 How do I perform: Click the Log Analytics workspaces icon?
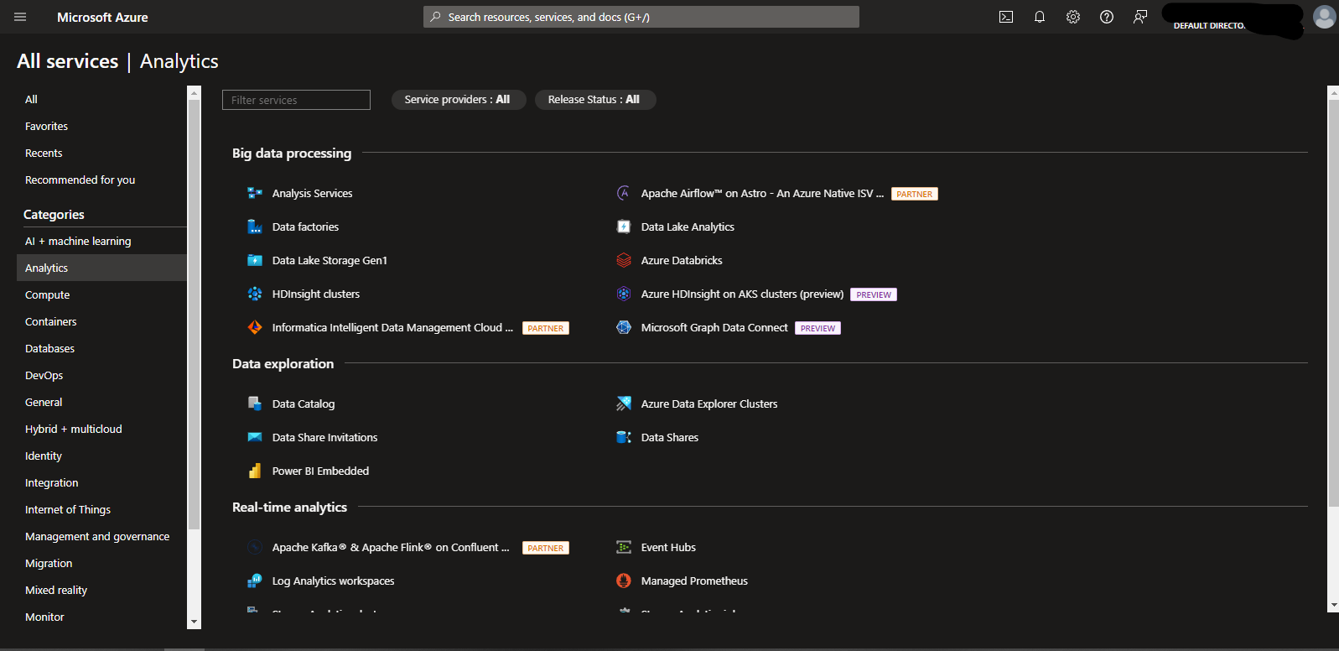(x=255, y=581)
